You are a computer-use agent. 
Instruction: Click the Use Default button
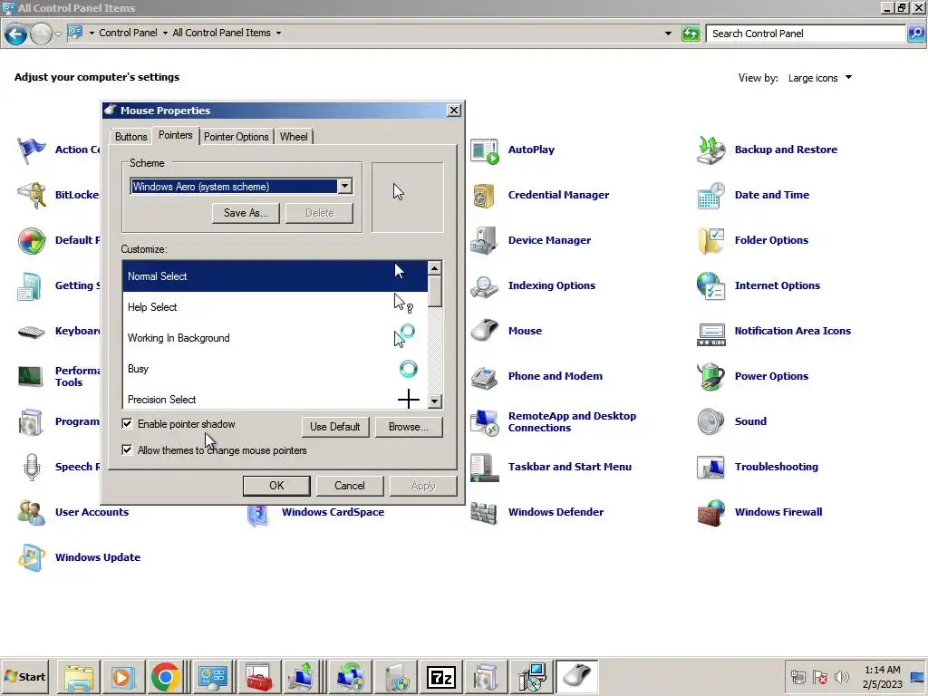tap(335, 427)
